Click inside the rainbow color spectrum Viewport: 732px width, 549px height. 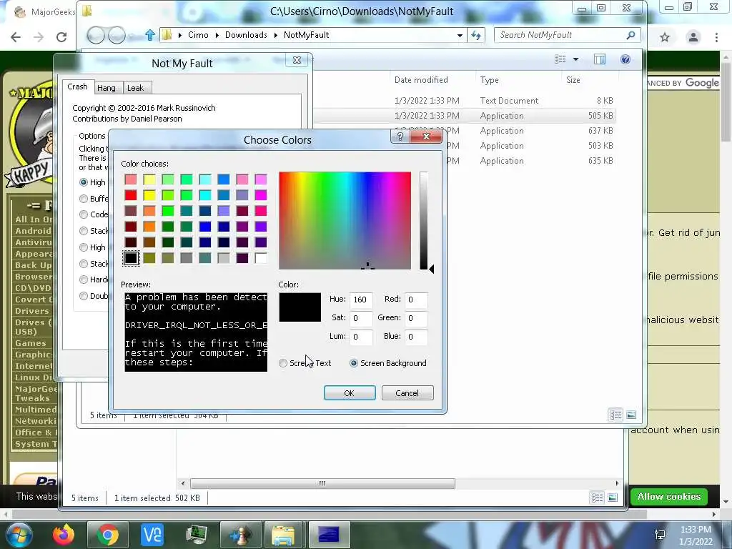345,220
